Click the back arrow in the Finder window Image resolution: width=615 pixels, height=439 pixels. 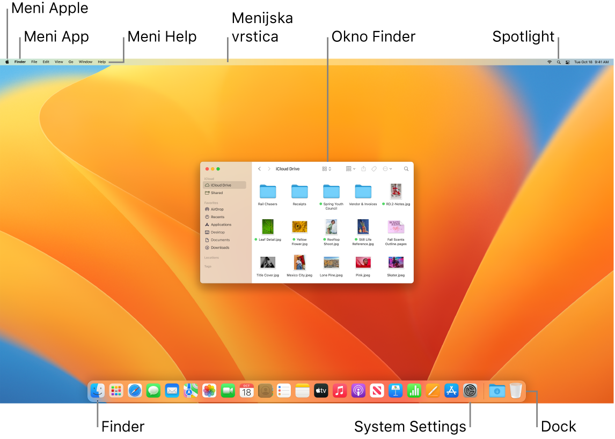click(x=259, y=169)
